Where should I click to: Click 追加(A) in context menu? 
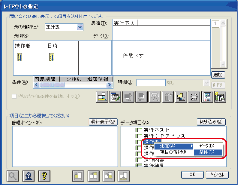[x=173, y=146]
